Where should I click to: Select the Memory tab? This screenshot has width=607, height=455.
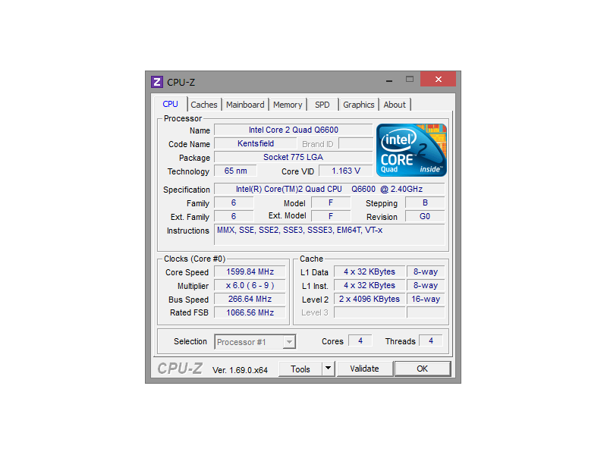[x=288, y=105]
